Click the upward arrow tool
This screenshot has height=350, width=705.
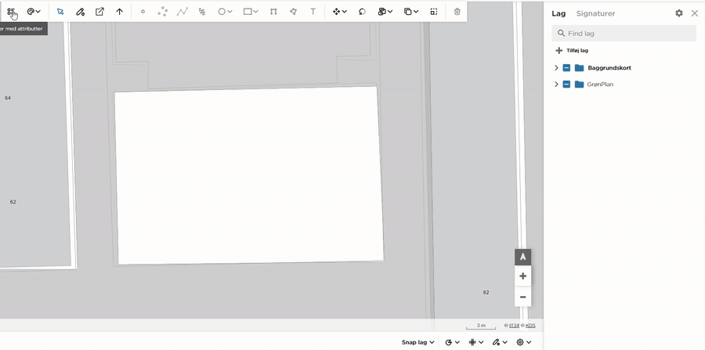pyautogui.click(x=119, y=12)
